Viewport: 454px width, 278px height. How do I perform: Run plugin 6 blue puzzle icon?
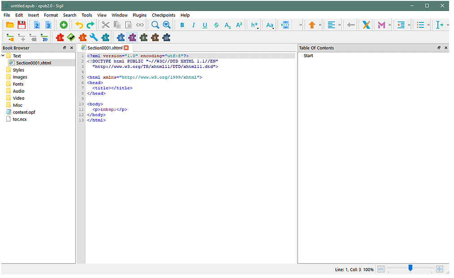(121, 37)
